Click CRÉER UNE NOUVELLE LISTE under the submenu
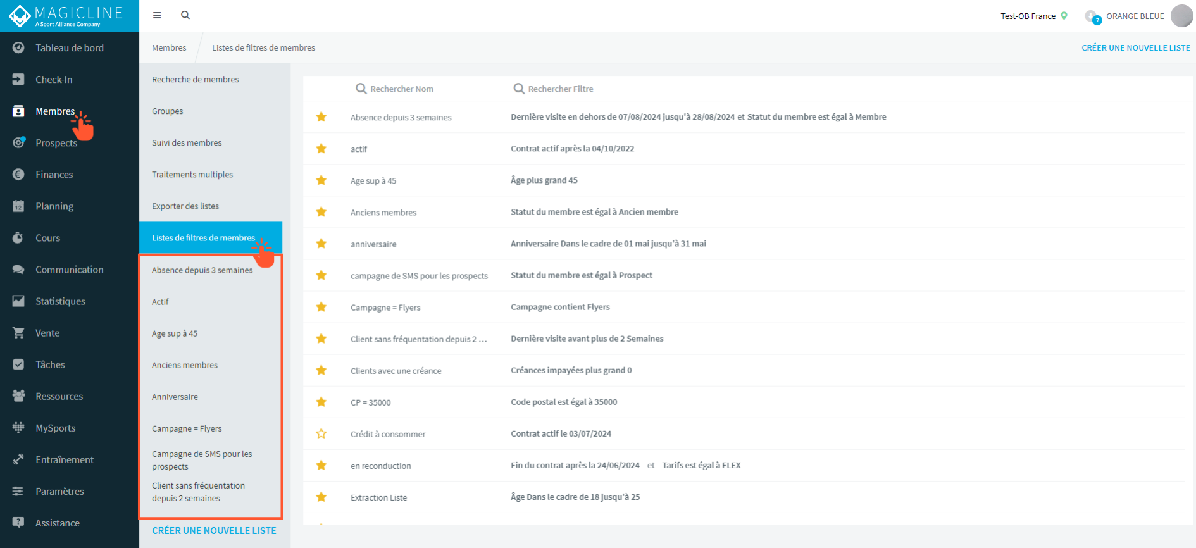This screenshot has width=1196, height=548. tap(214, 530)
